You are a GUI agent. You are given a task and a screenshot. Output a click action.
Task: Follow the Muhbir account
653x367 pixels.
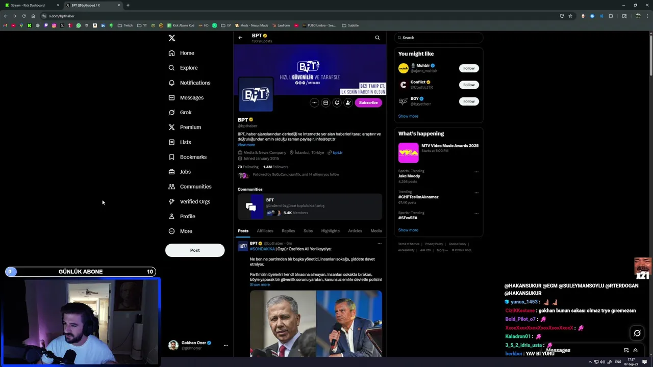point(469,68)
